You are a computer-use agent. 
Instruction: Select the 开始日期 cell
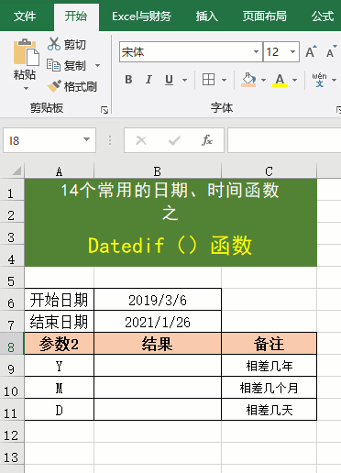(59, 300)
